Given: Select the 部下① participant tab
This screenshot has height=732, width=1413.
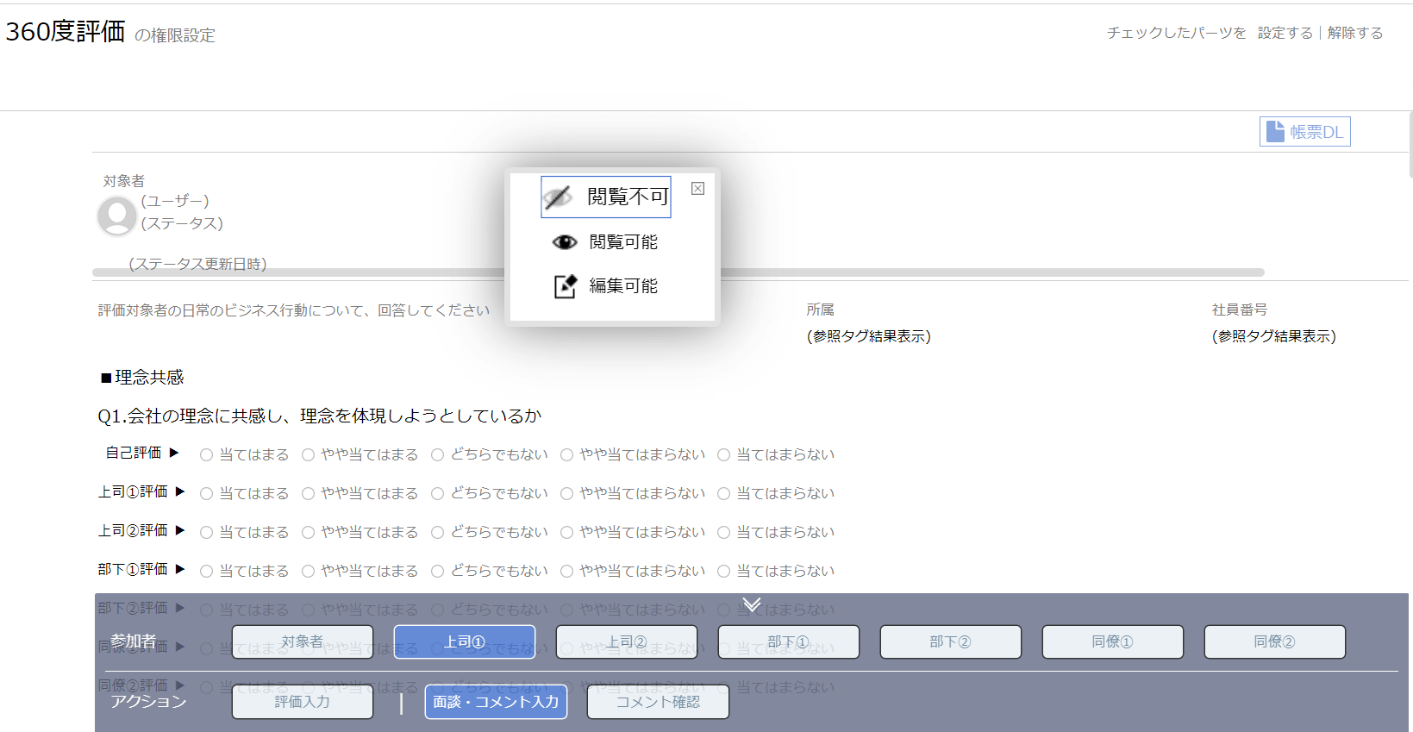Looking at the screenshot, I should click(789, 642).
